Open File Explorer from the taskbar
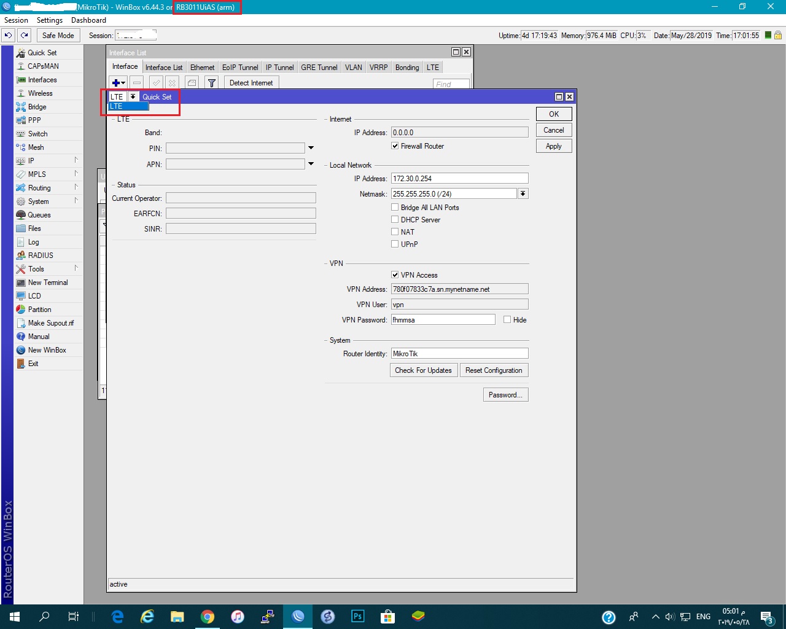The height and width of the screenshot is (629, 786). click(x=177, y=617)
